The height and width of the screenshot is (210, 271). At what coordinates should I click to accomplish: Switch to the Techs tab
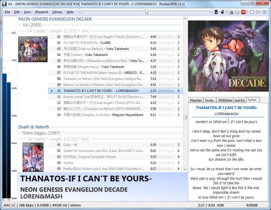[209, 100]
